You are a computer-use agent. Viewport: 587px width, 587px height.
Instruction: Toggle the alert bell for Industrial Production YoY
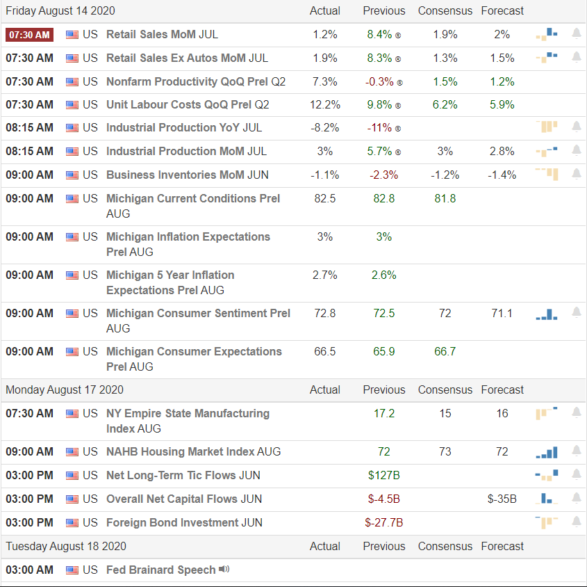(577, 127)
